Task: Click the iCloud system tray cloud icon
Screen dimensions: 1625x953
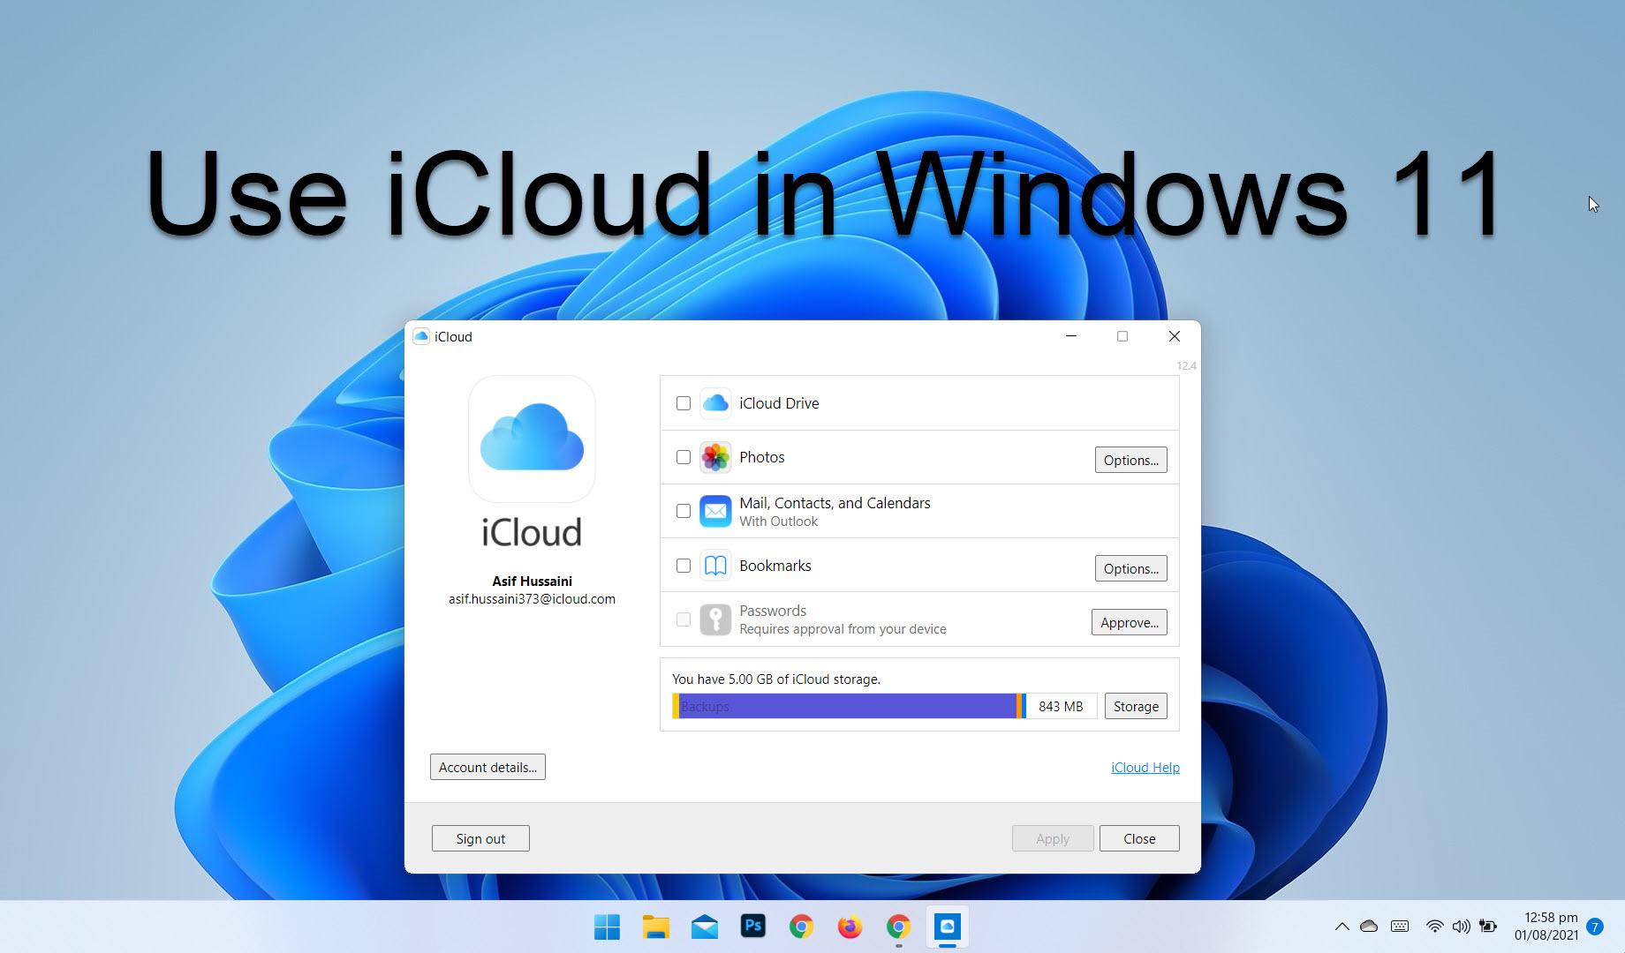Action: 1370,927
